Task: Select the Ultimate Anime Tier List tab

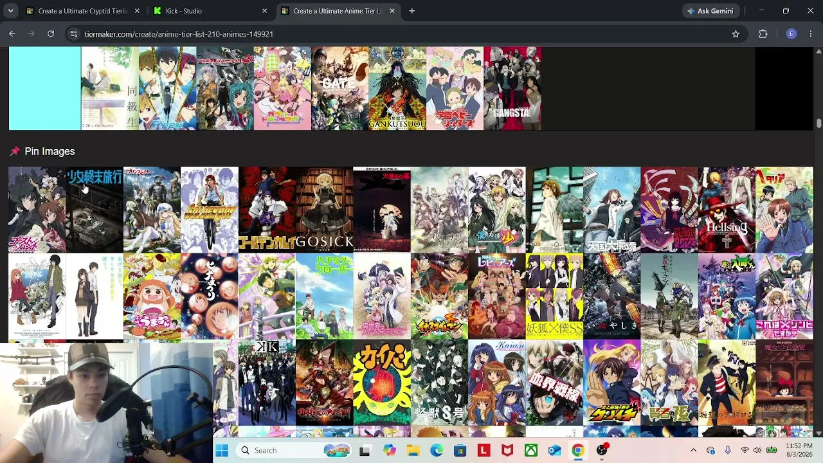Action: [x=338, y=11]
